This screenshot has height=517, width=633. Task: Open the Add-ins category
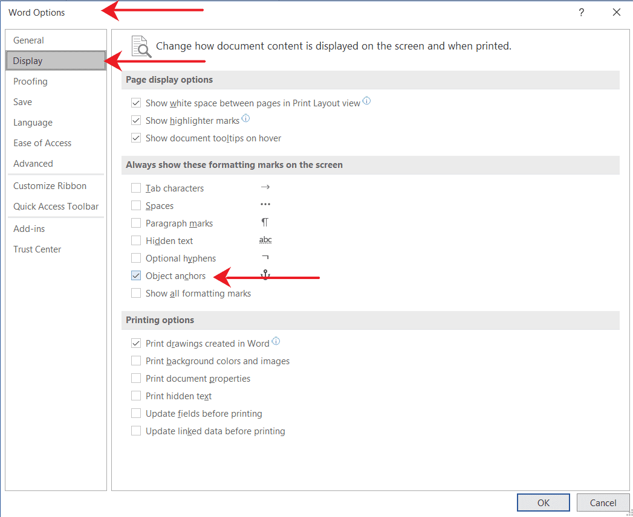tap(56, 229)
